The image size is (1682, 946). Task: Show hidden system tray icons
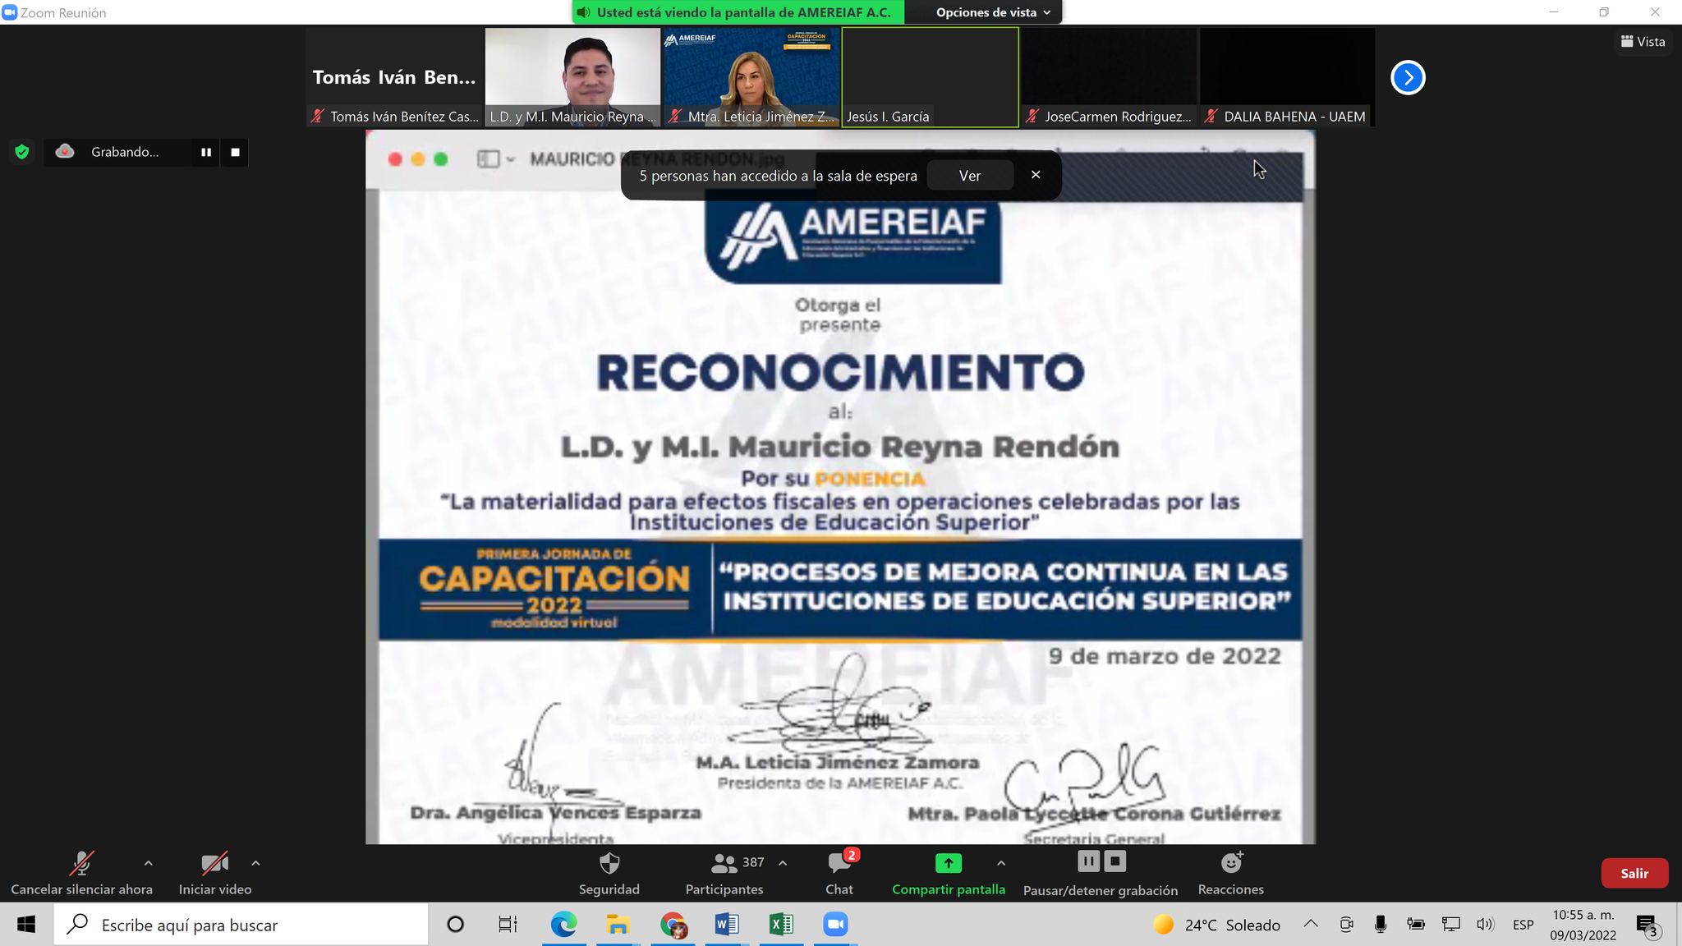(1311, 925)
